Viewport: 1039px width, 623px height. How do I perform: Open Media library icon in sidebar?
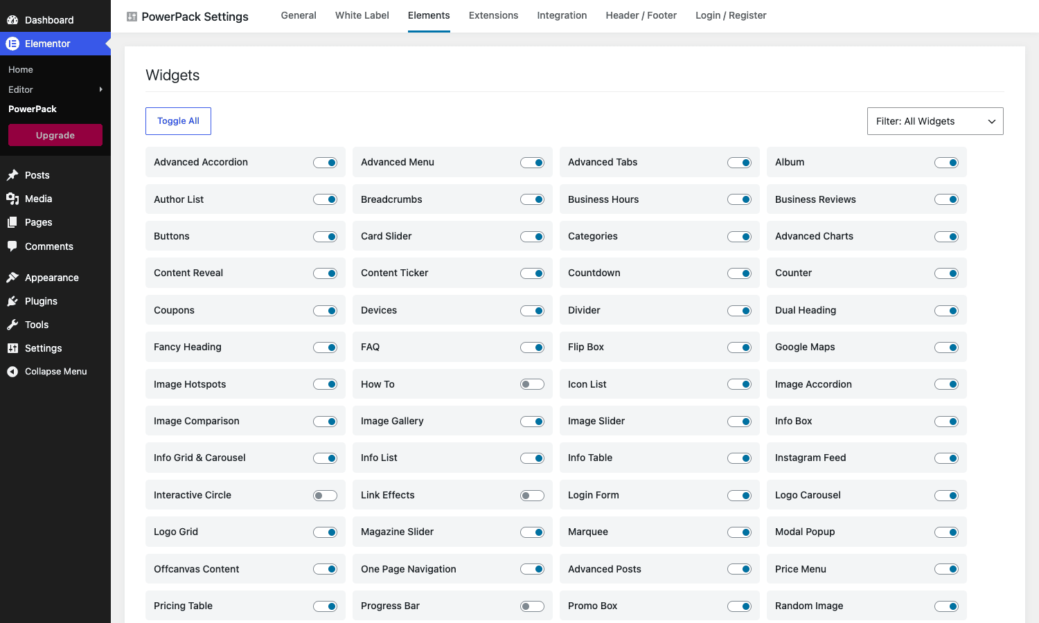coord(12,199)
